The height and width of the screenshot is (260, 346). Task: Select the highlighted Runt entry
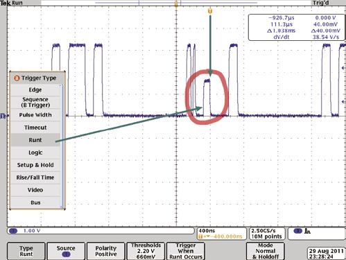tap(35, 140)
